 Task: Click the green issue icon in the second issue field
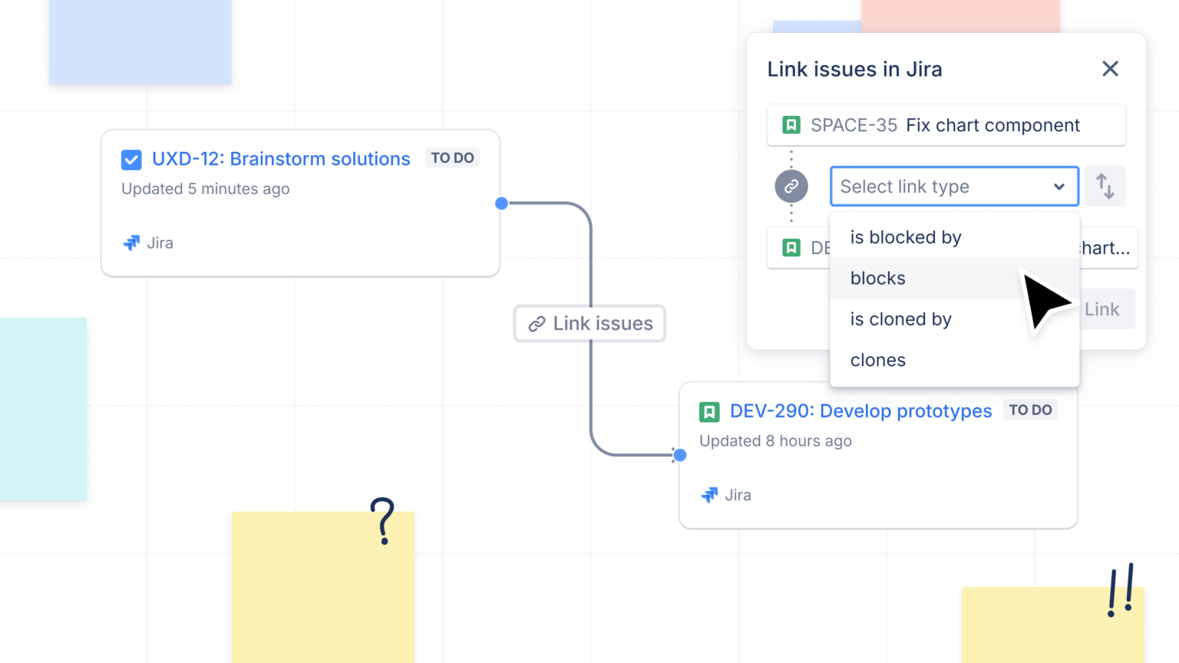coord(790,247)
